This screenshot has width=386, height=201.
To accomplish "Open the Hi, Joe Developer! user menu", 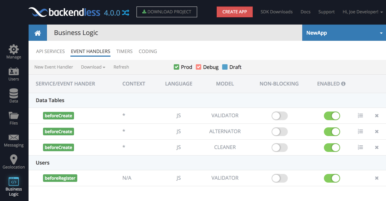I will coord(363,12).
